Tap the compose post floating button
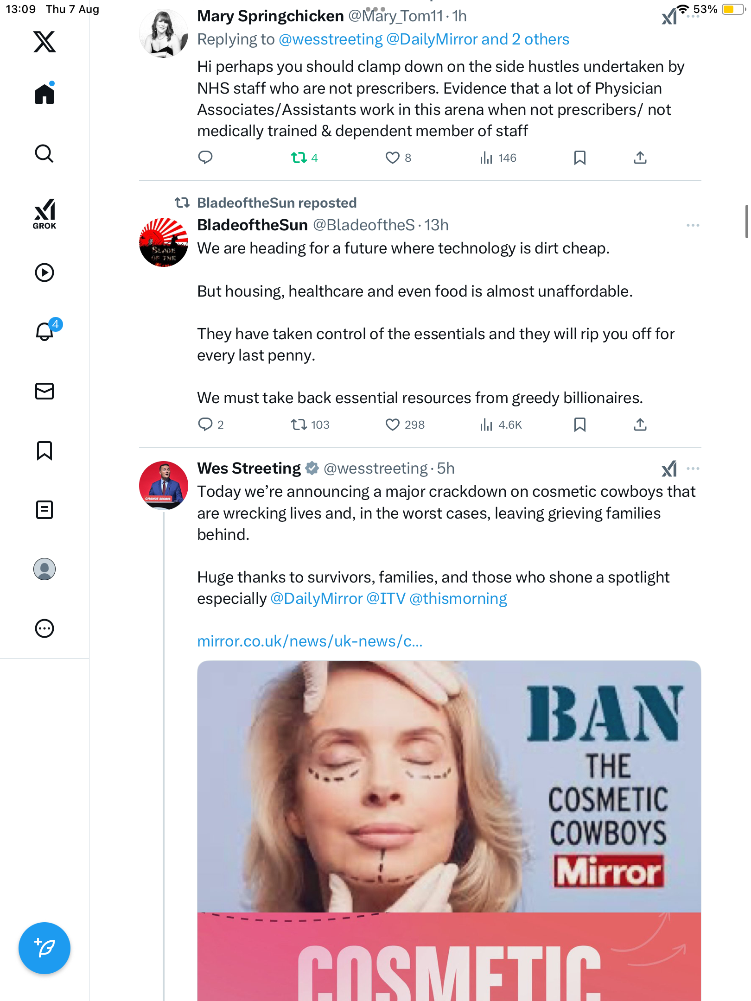 pos(45,948)
